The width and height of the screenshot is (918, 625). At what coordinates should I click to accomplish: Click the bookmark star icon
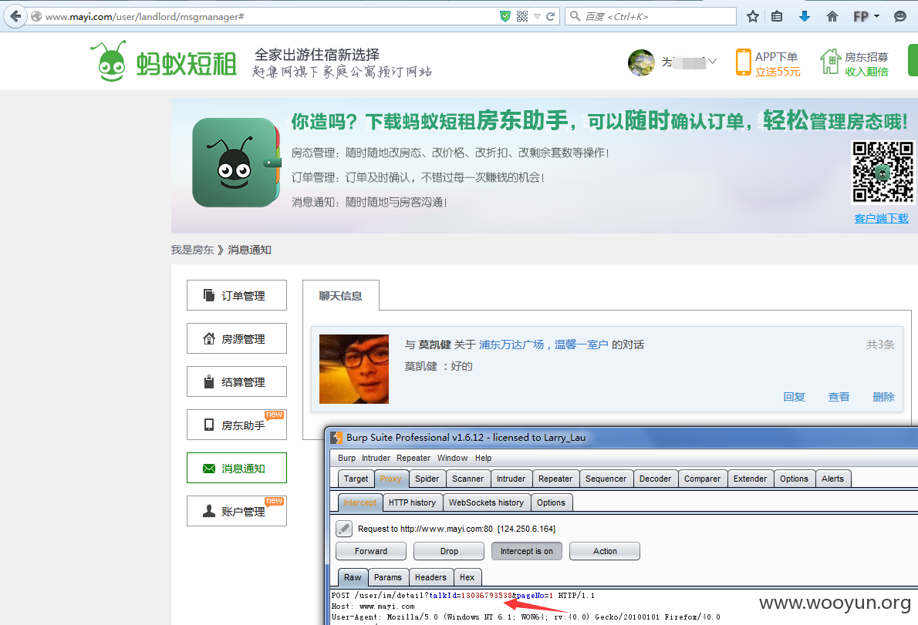coord(753,16)
